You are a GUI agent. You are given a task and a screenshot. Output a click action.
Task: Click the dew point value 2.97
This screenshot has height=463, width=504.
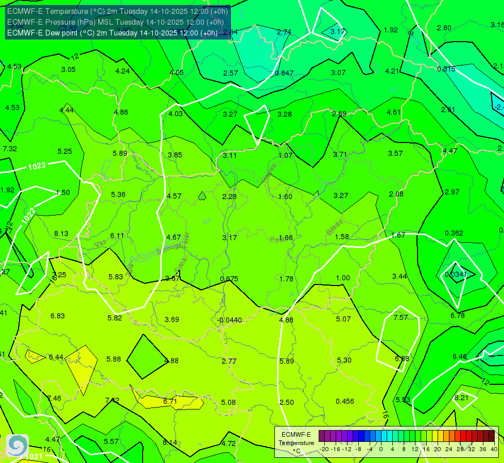(452, 192)
